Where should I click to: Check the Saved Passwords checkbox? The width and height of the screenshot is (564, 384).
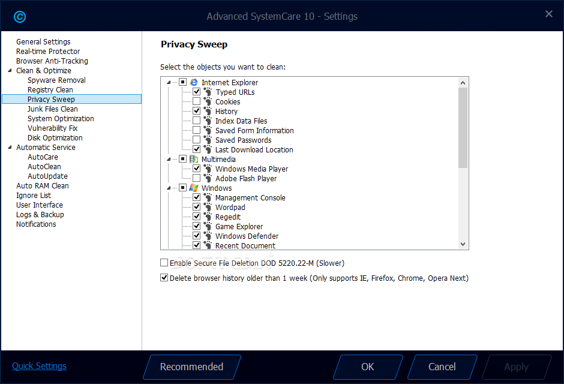click(x=196, y=140)
